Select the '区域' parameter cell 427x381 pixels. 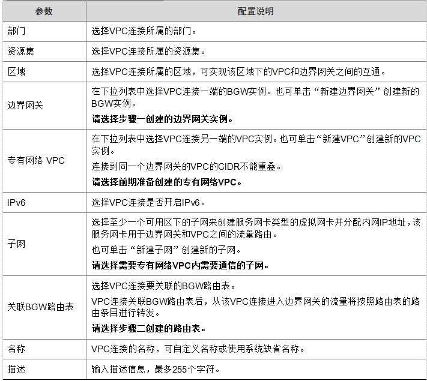pyautogui.click(x=44, y=71)
